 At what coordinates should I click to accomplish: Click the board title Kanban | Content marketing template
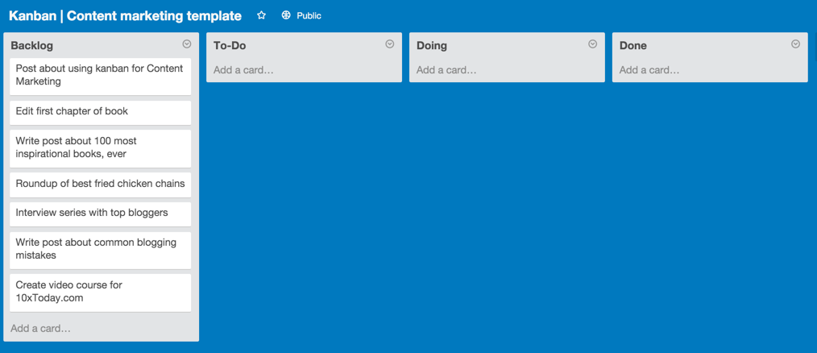[x=125, y=15]
